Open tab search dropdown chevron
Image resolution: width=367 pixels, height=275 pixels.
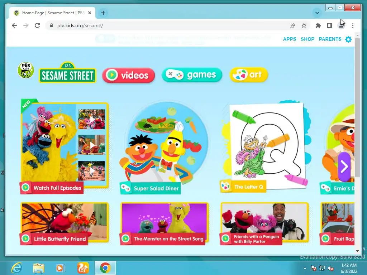pyautogui.click(x=317, y=13)
